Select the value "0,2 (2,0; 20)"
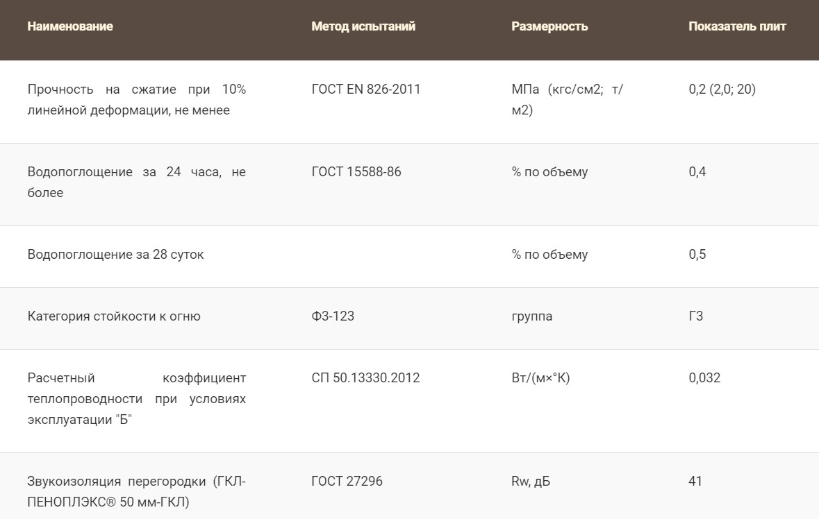The width and height of the screenshot is (819, 519). 722,90
